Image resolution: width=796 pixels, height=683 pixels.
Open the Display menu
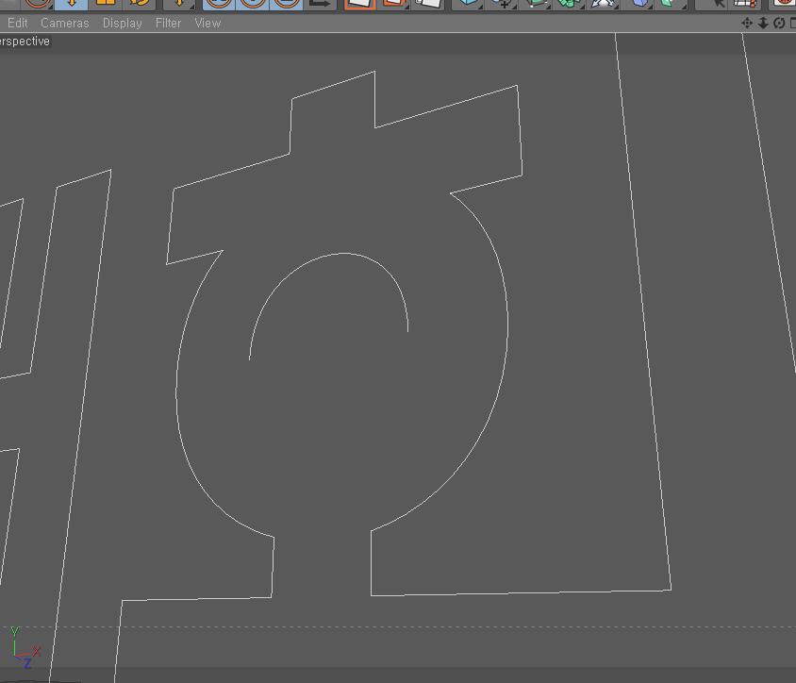[122, 23]
